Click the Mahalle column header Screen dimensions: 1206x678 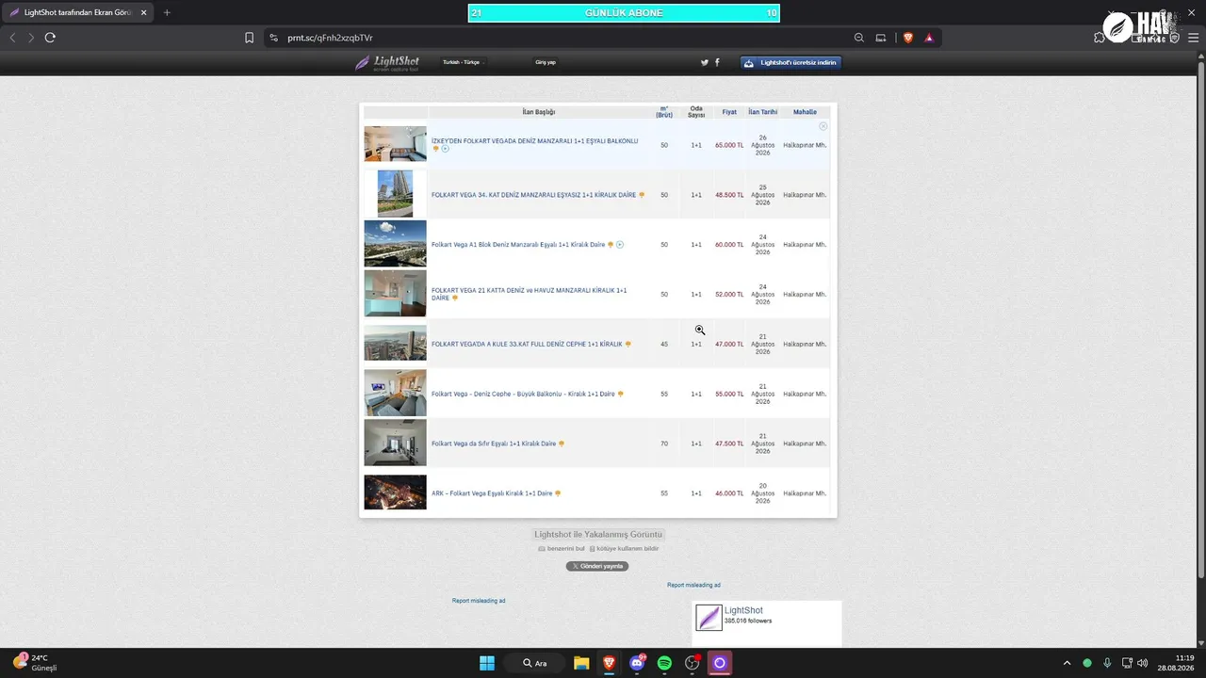click(805, 112)
